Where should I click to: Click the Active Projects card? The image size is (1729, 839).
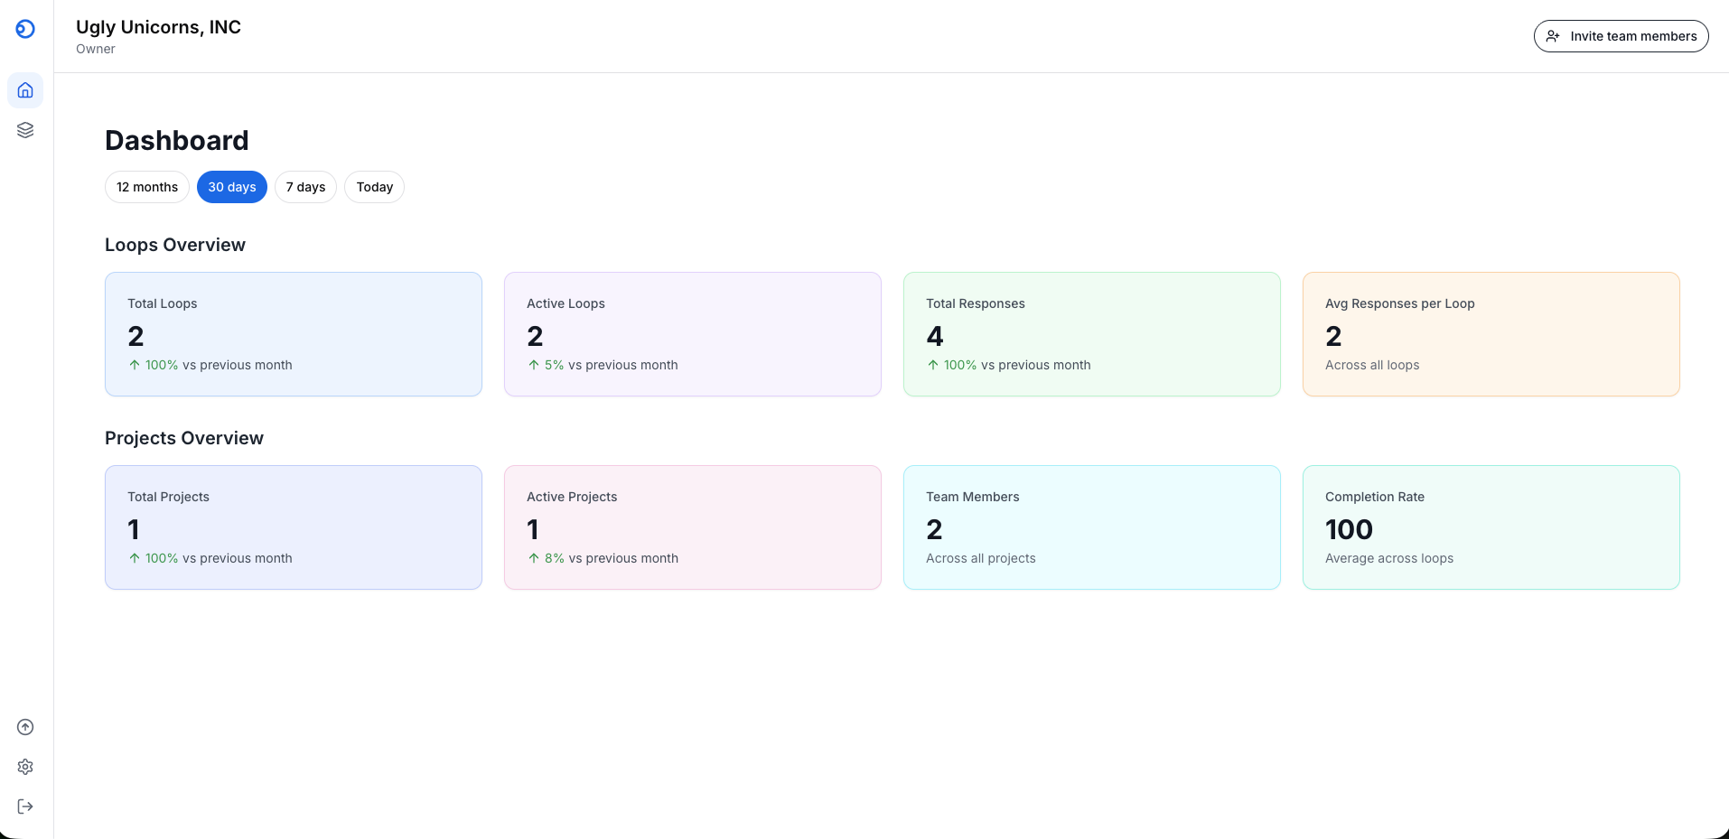[x=692, y=527]
